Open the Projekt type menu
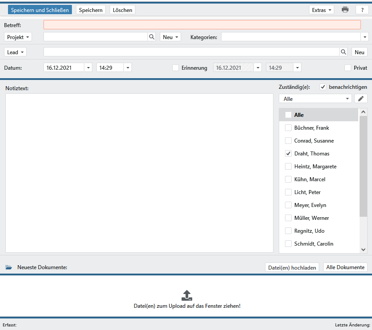 click(x=18, y=37)
